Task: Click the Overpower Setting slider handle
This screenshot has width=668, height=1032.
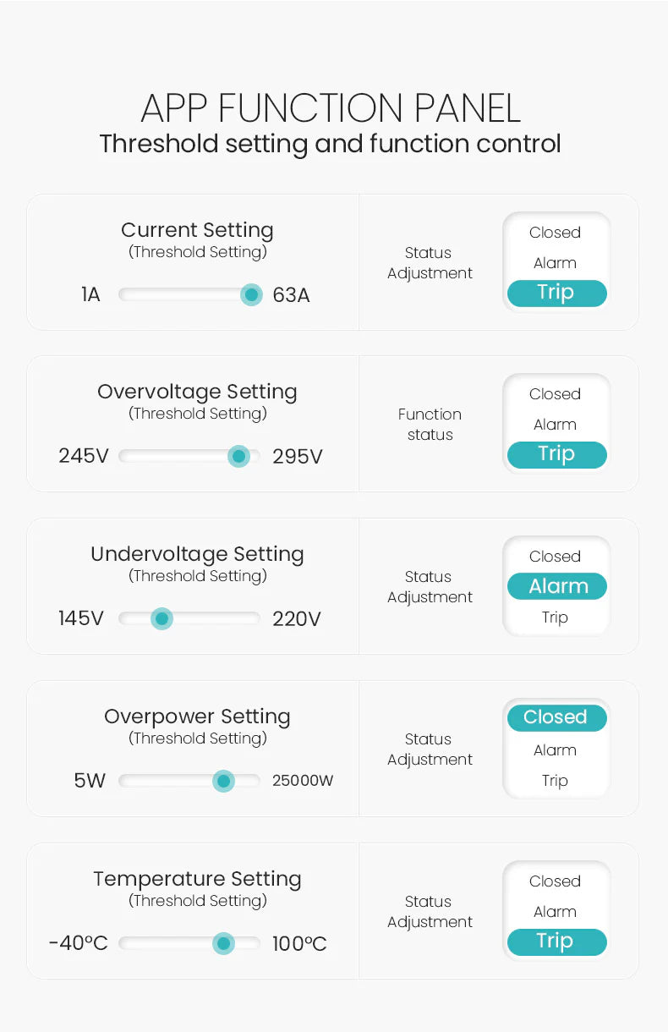Action: tap(223, 781)
